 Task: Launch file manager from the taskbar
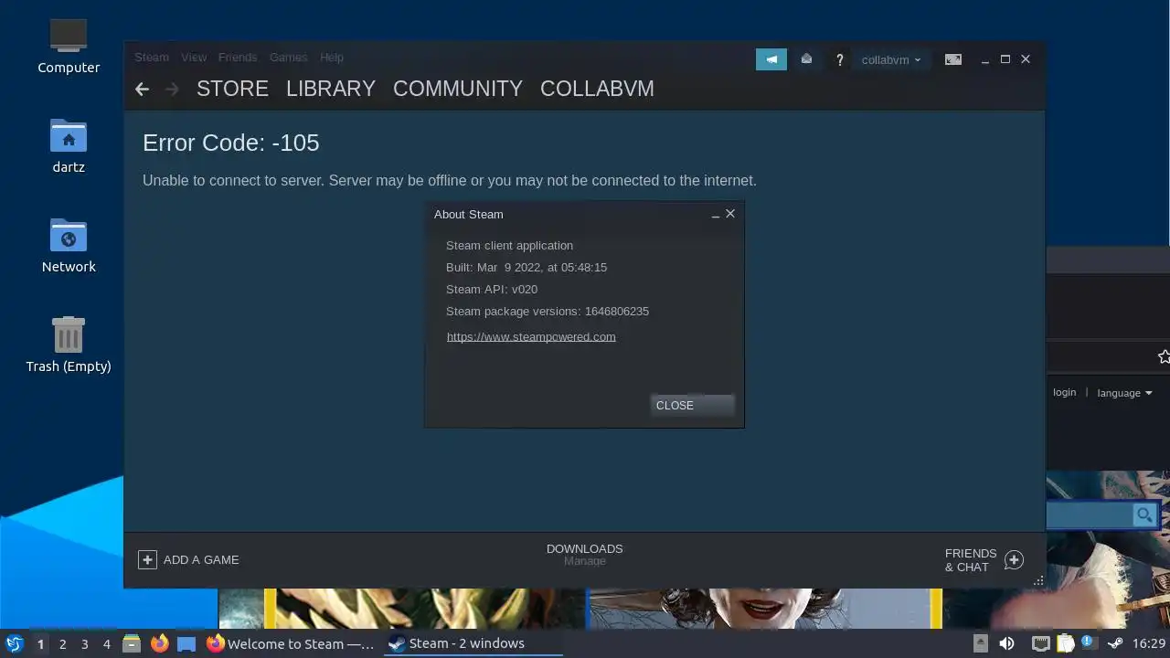(132, 643)
